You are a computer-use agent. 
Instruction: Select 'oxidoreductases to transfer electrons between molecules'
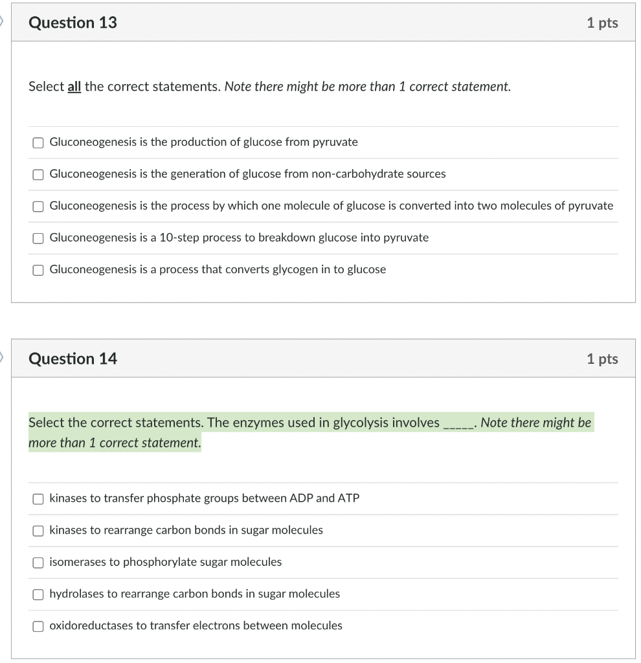[38, 625]
